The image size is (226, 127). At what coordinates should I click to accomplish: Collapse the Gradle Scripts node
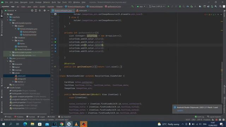[5, 88]
